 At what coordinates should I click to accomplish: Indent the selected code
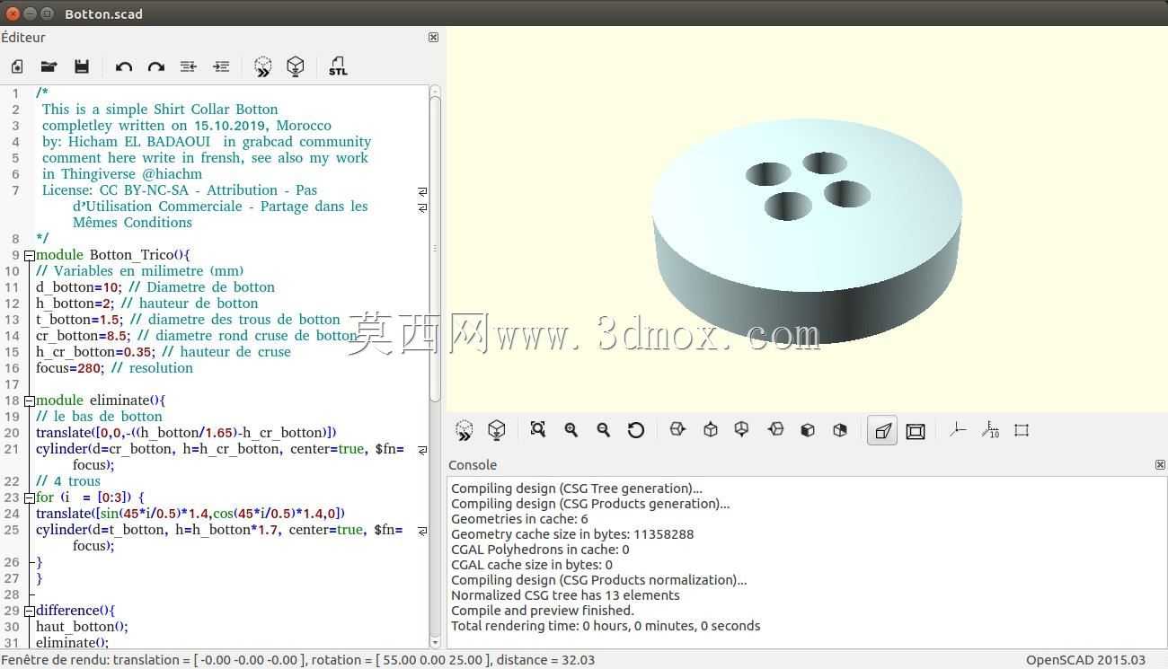[x=221, y=66]
